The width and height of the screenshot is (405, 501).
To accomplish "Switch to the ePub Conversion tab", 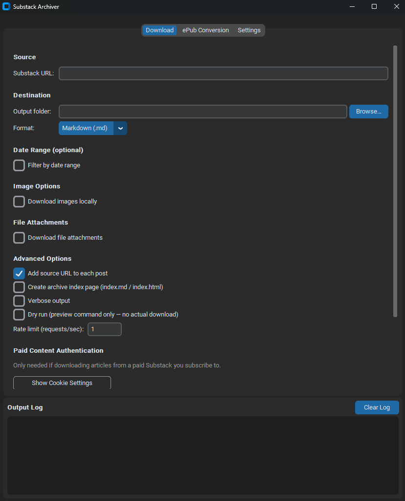I will click(x=205, y=30).
